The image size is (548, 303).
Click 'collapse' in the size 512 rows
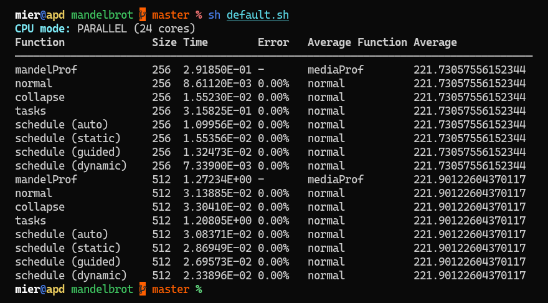[x=40, y=207]
